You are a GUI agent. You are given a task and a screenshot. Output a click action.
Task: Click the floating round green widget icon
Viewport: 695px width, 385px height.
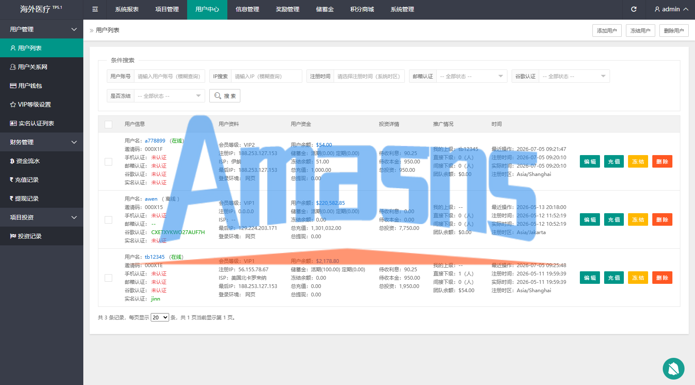(x=674, y=369)
